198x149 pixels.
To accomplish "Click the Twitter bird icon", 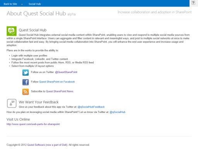I will point(26,73).
